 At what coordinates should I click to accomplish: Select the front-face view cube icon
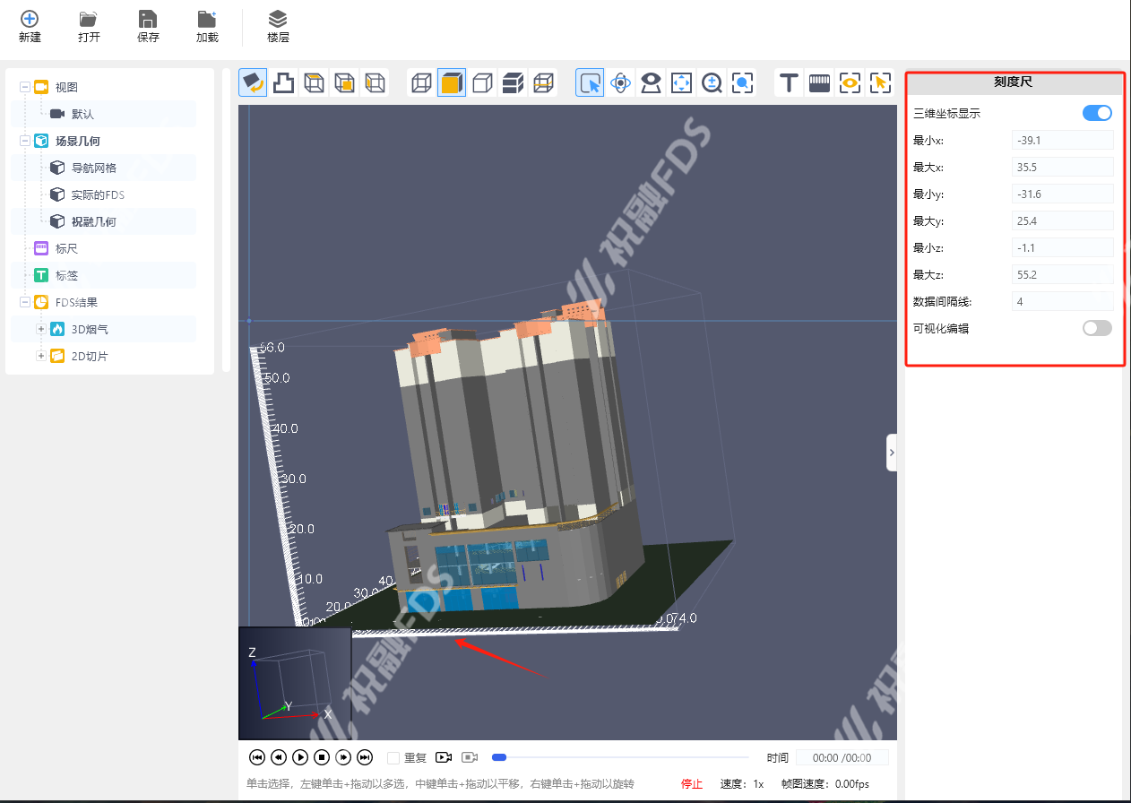[344, 83]
